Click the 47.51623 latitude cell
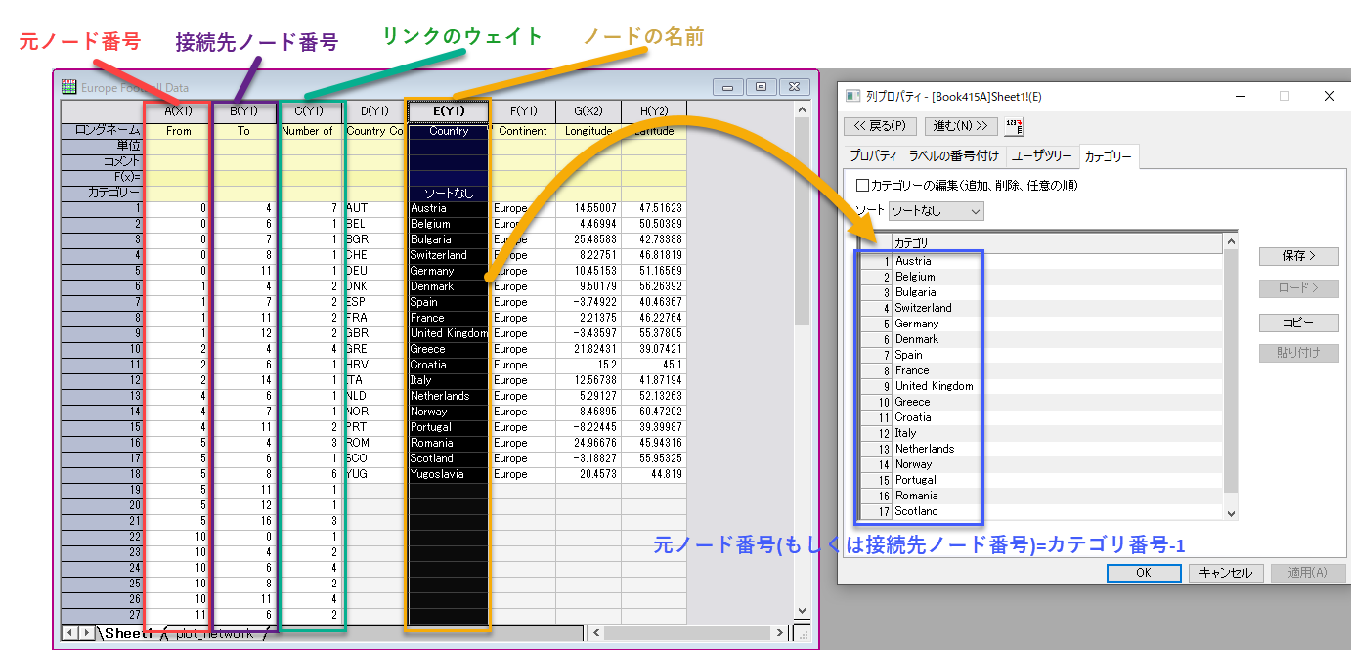This screenshot has width=1351, height=650. [654, 208]
